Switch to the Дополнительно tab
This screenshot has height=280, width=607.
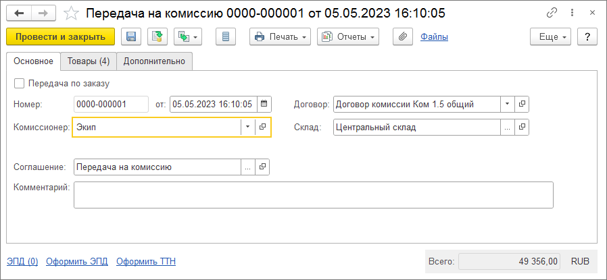pyautogui.click(x=155, y=61)
